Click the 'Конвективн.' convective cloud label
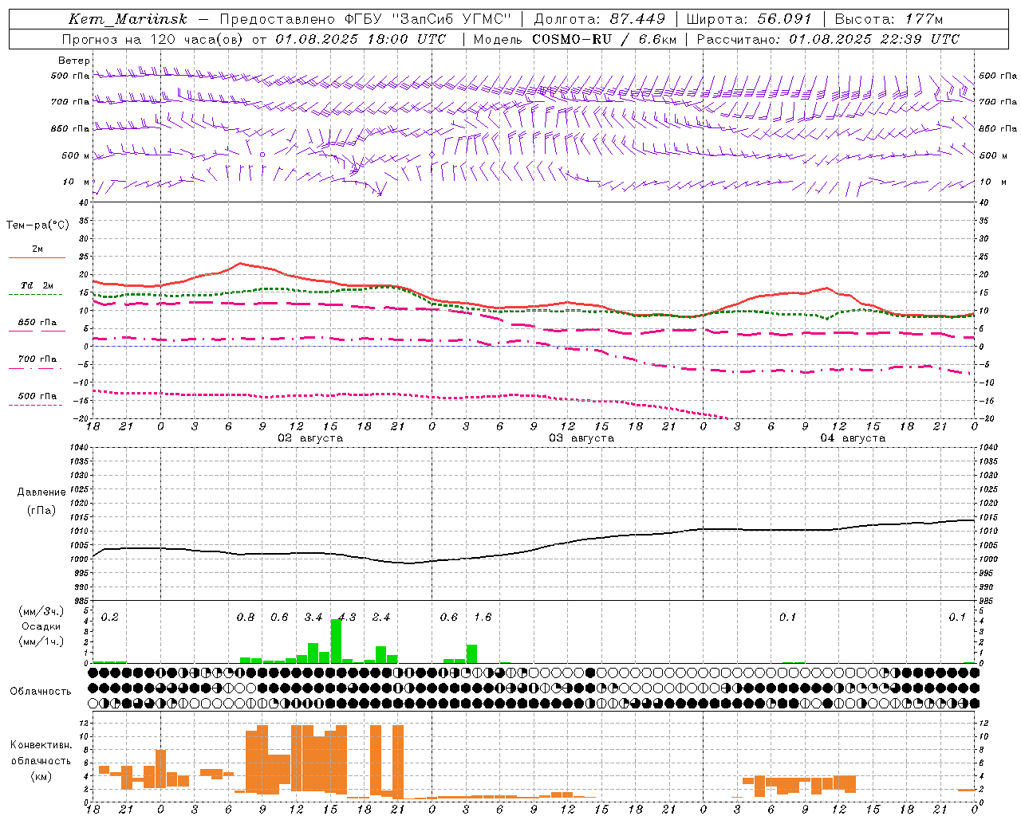 (x=41, y=745)
